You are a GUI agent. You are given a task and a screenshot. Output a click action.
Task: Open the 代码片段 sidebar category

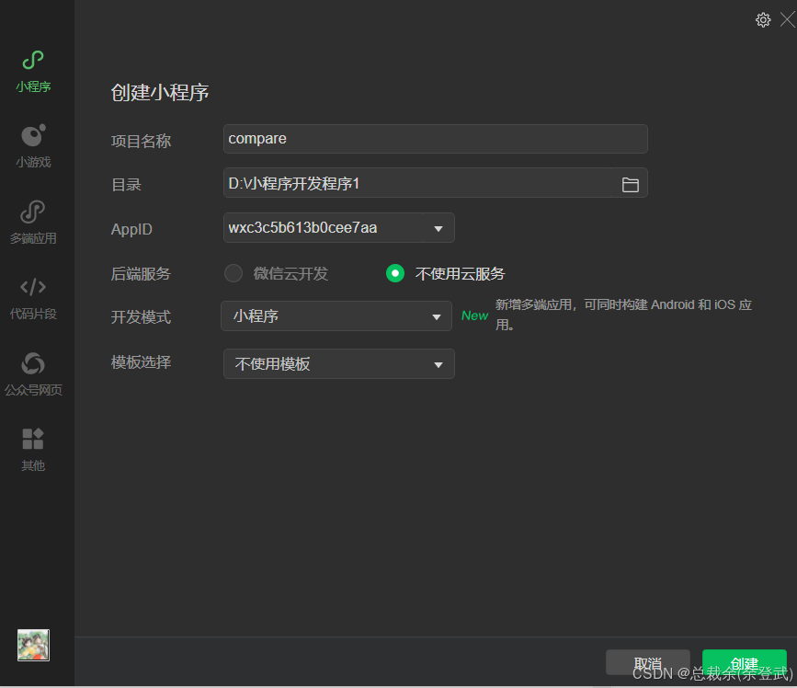(33, 297)
